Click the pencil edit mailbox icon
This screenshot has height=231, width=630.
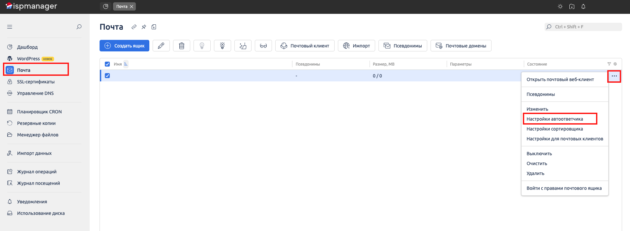pyautogui.click(x=161, y=46)
